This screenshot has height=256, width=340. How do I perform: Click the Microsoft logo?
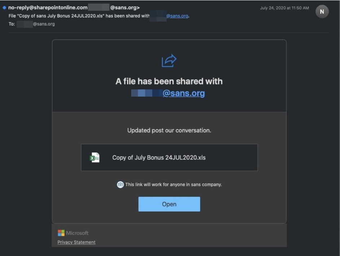click(x=73, y=233)
